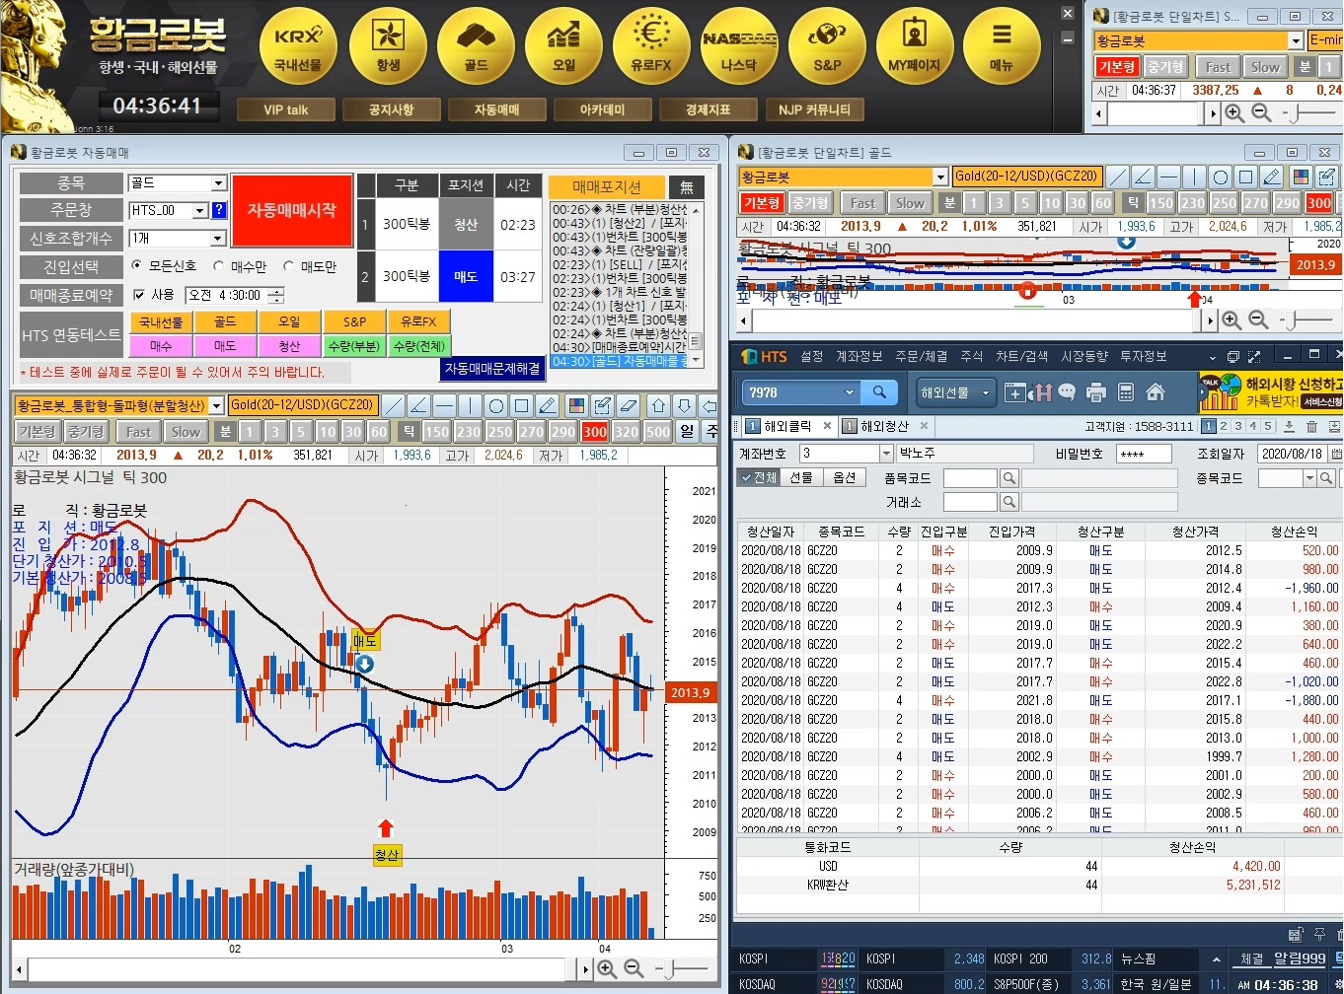This screenshot has width=1344, height=994.
Task: Click the green 수량(전체) test button
Action: (419, 346)
